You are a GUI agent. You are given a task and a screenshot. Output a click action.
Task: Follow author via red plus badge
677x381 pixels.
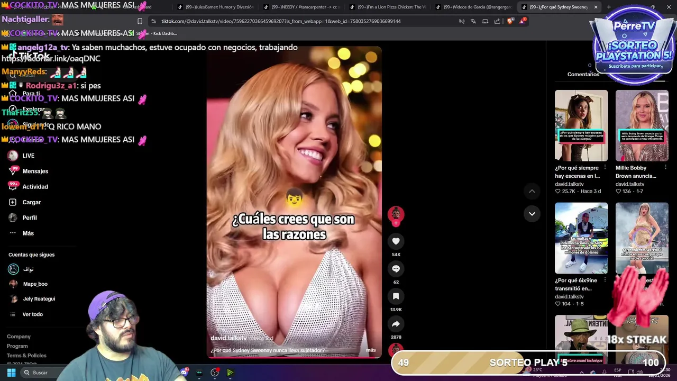[x=396, y=223]
